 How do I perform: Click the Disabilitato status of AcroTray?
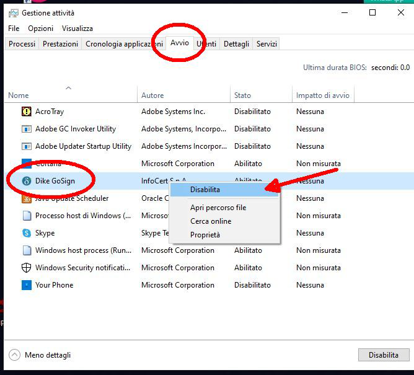[x=252, y=112]
